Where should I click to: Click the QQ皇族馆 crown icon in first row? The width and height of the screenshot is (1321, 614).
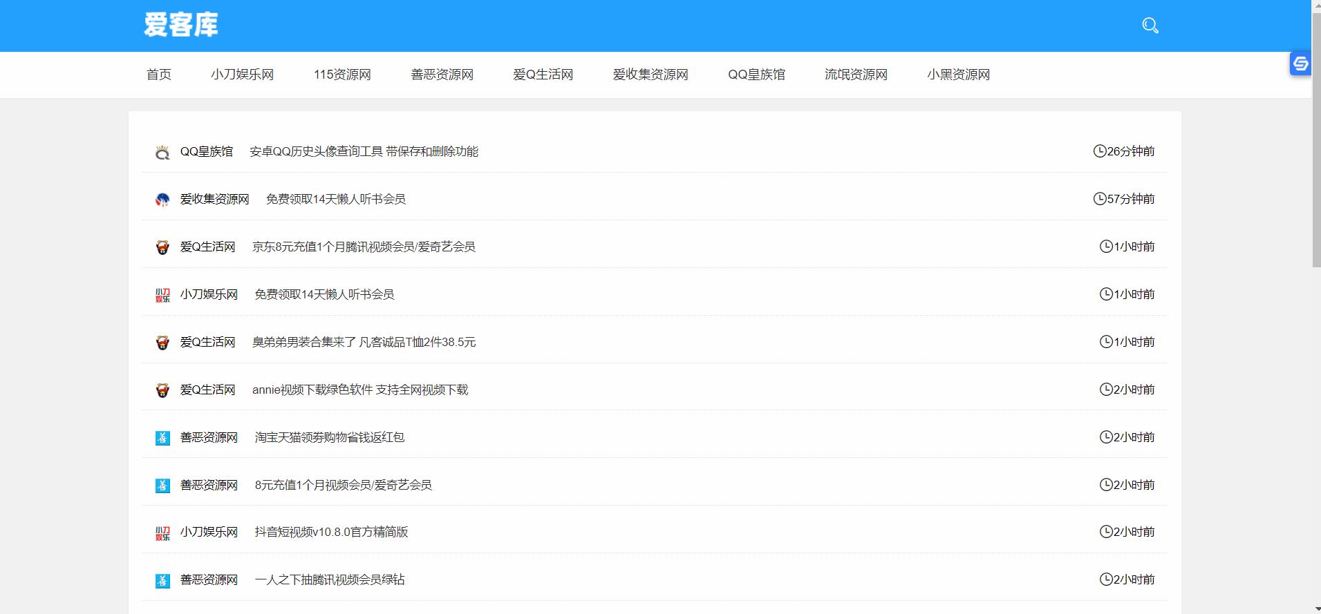click(162, 153)
